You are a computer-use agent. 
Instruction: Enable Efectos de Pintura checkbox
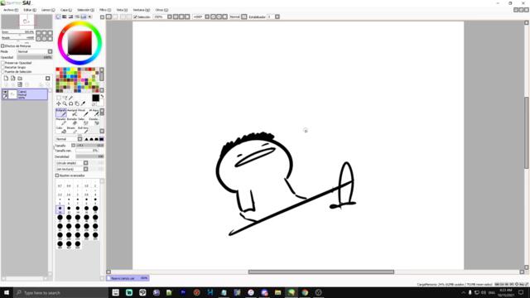click(x=2, y=46)
